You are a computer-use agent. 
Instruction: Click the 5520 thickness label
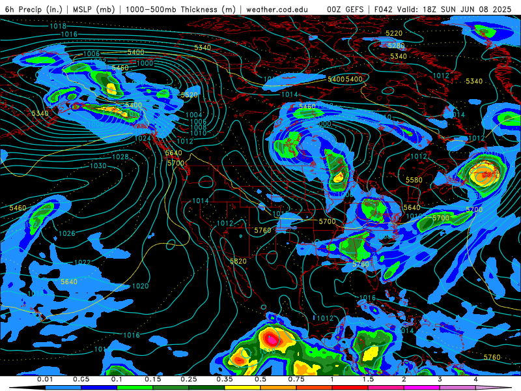pos(190,95)
